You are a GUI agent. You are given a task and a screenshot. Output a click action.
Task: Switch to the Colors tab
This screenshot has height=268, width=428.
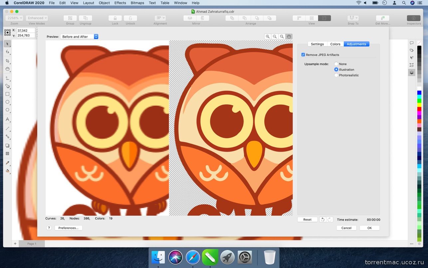(335, 44)
